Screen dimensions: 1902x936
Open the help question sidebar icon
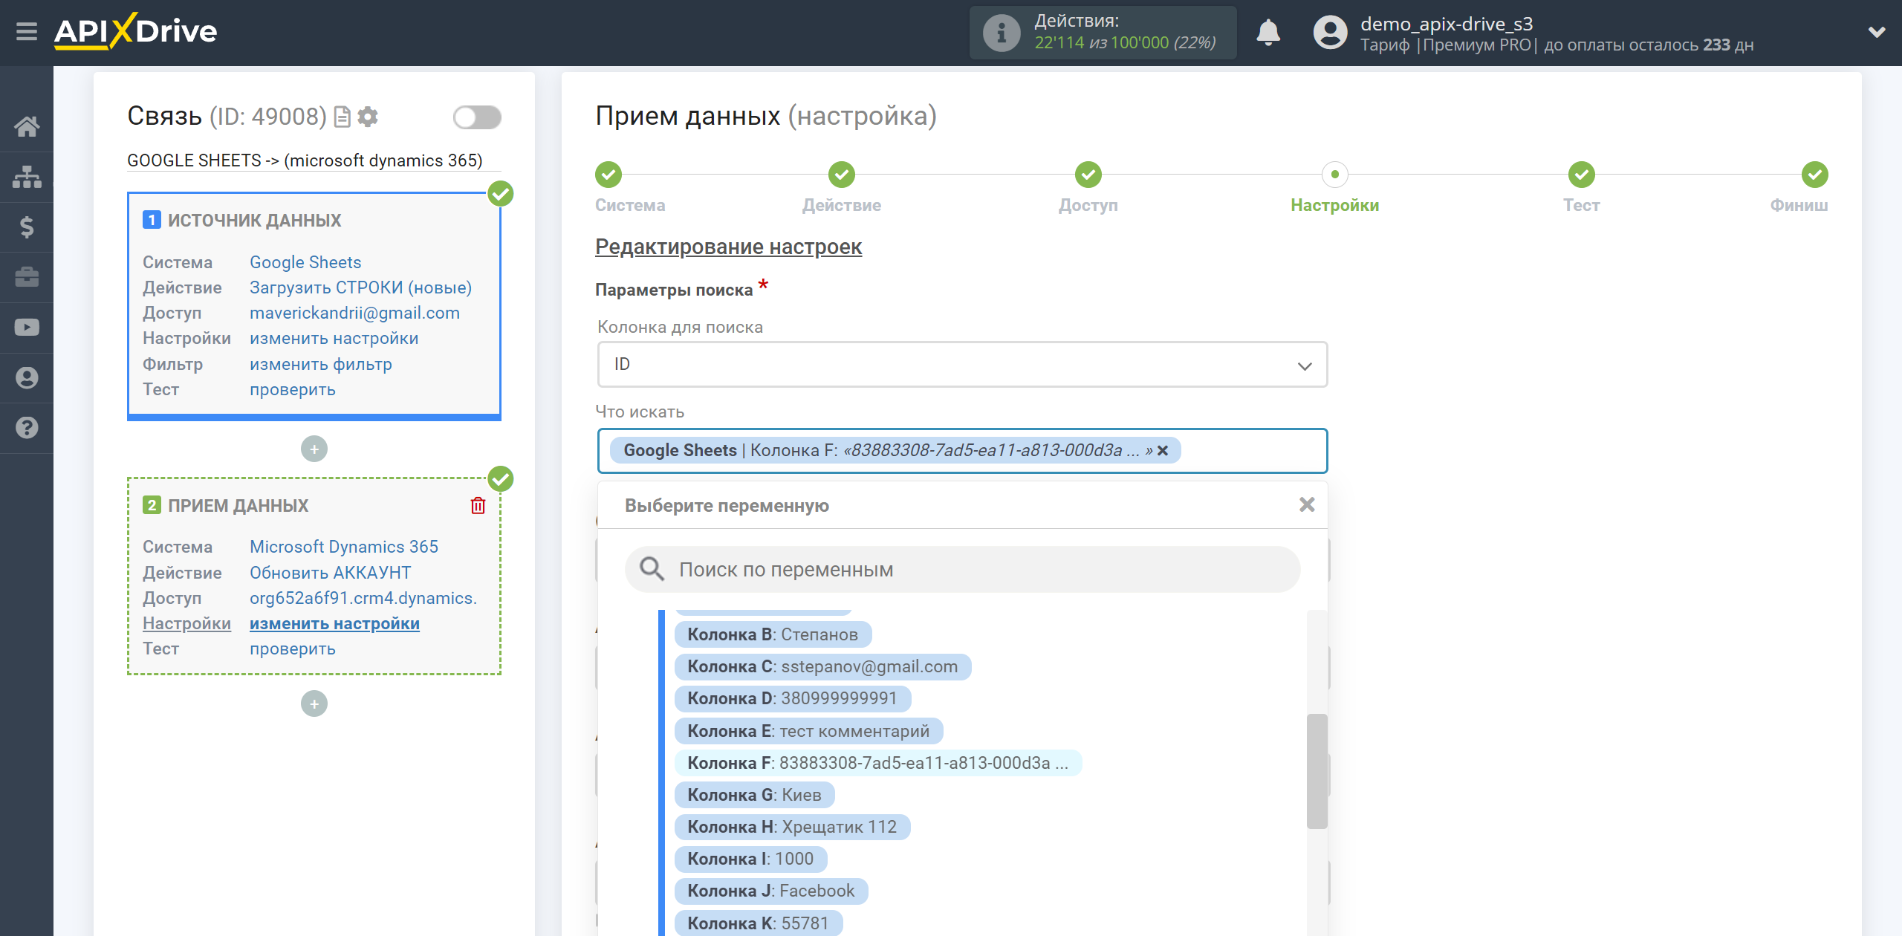[x=27, y=428]
